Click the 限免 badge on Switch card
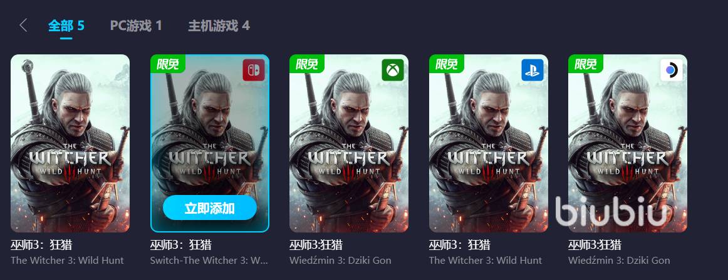This screenshot has width=728, height=280. (x=168, y=64)
